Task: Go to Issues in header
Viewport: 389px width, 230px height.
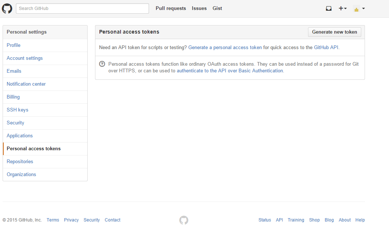Action: (199, 8)
